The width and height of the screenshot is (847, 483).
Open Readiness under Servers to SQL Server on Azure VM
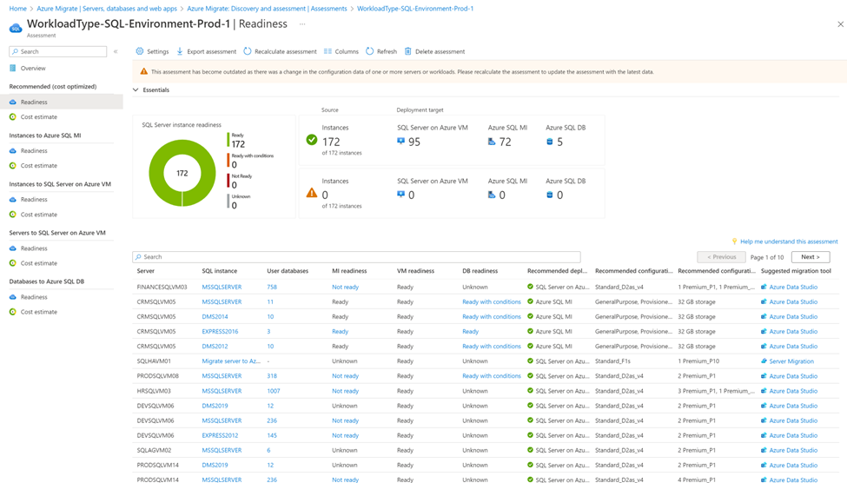[34, 248]
